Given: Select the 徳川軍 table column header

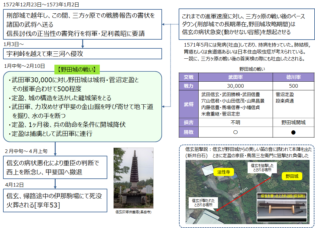Looking at the screenshot, I should click(293, 77).
